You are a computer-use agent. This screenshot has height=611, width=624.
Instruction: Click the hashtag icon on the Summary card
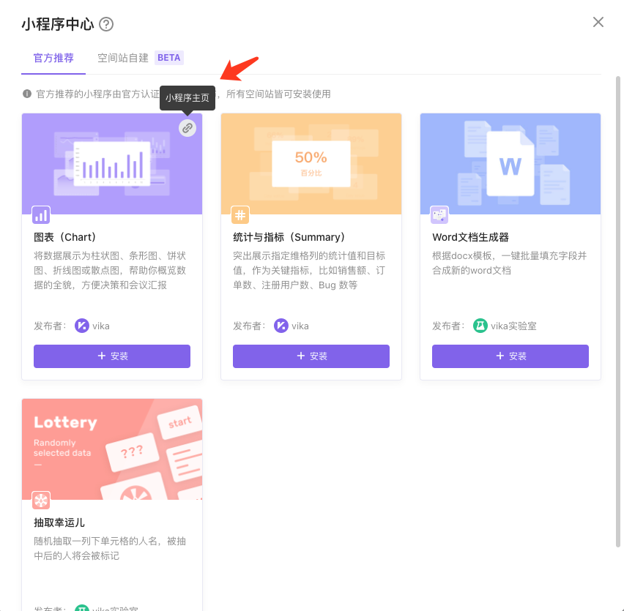click(239, 214)
